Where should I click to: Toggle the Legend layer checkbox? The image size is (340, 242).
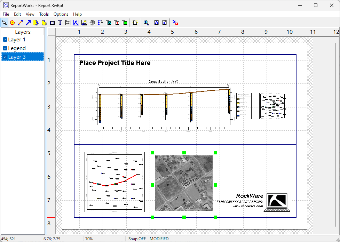[5, 48]
